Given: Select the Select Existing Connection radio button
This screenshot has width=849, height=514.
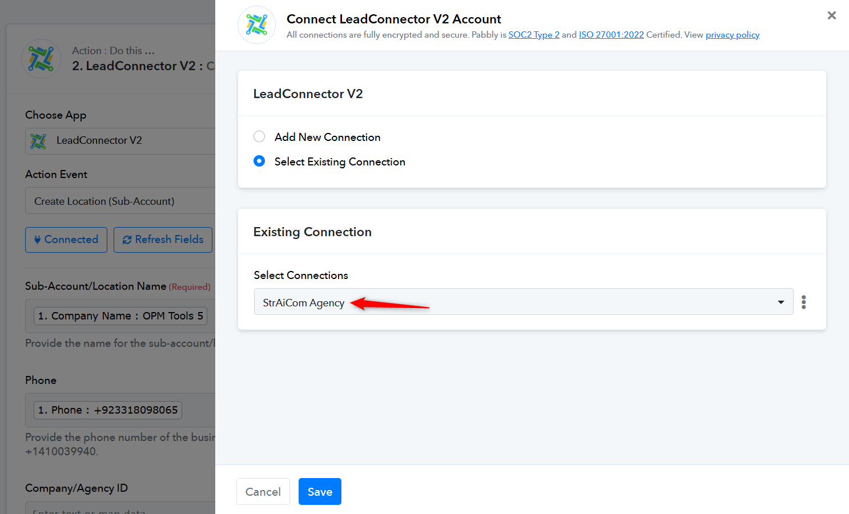Looking at the screenshot, I should [x=259, y=161].
